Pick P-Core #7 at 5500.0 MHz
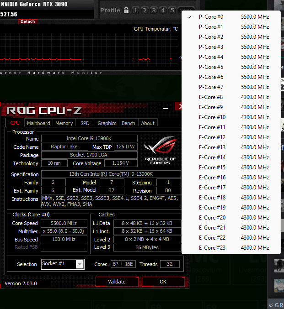Viewport: 284px width, 309px height. coord(231,87)
